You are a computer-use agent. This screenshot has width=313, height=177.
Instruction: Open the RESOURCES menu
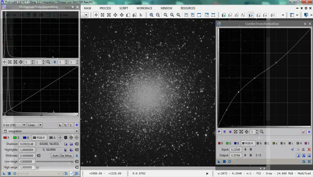pyautogui.click(x=188, y=8)
